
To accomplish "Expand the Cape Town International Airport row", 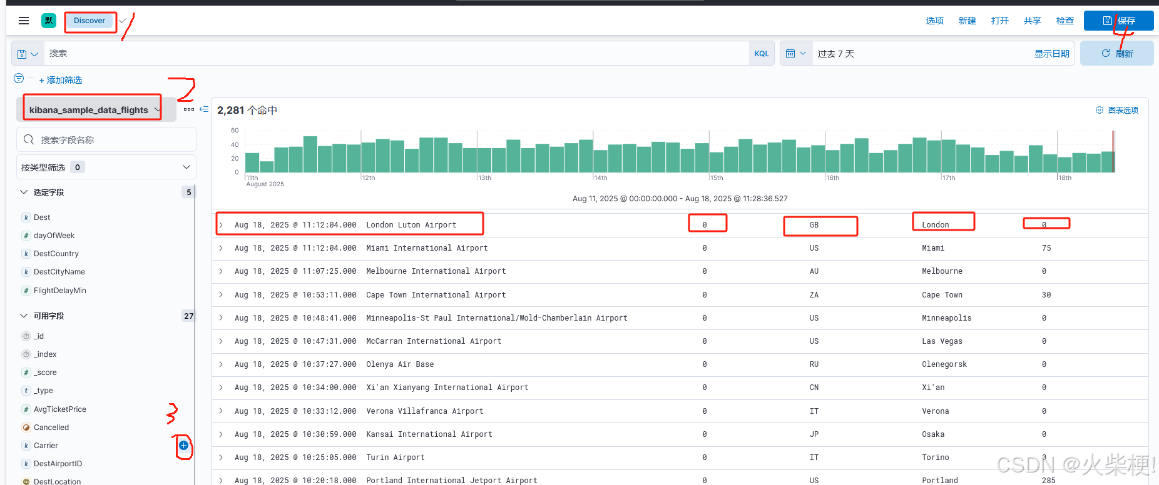I will tap(221, 295).
